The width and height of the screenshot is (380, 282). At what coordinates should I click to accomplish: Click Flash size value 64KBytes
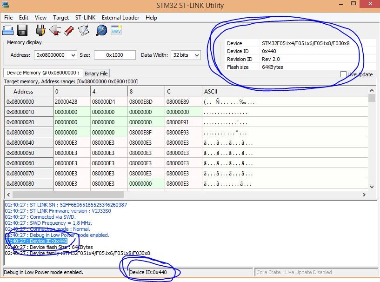(273, 67)
